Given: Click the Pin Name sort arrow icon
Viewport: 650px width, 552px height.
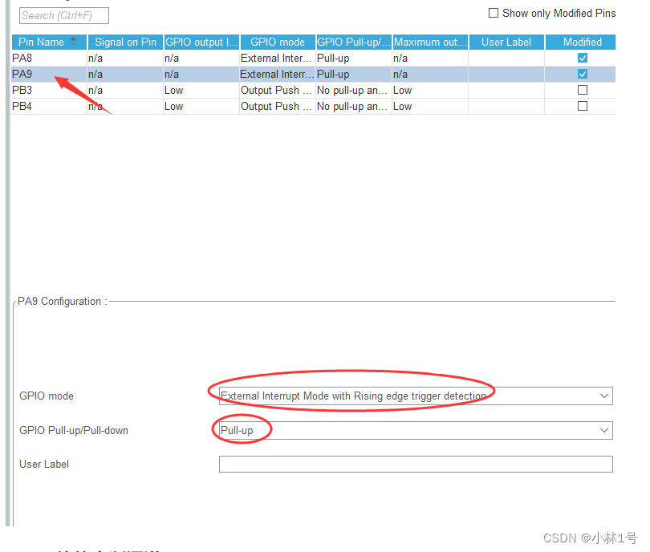Looking at the screenshot, I should pos(73,42).
